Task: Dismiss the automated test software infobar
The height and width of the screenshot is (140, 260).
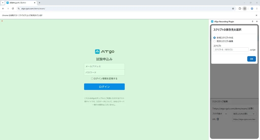Action: [x=256, y=15]
